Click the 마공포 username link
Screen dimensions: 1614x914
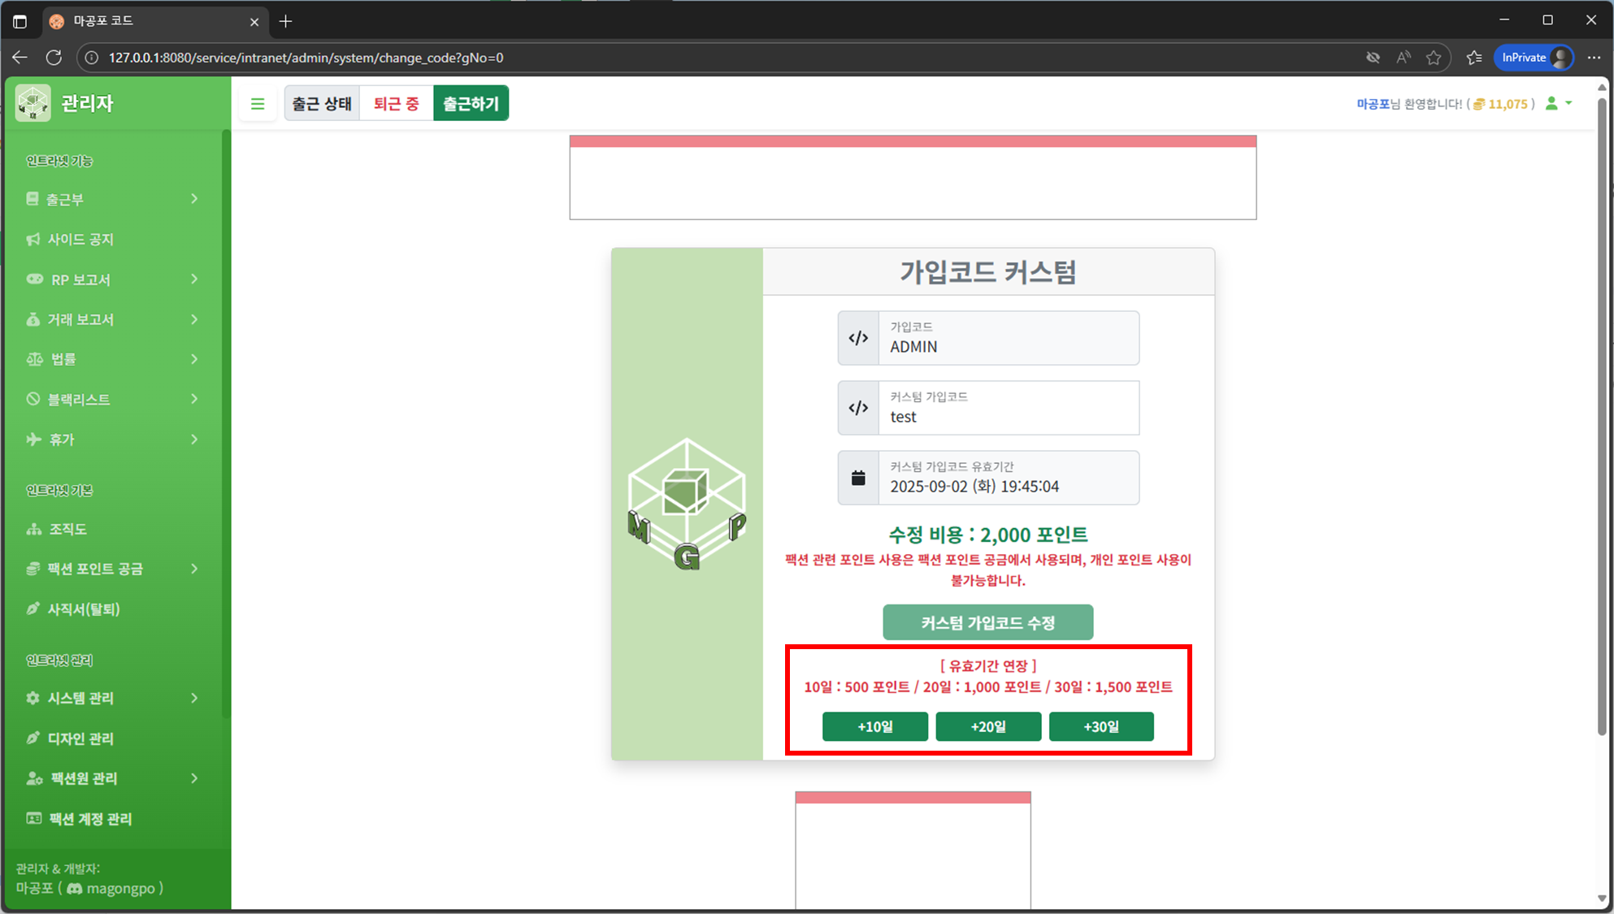pos(1373,104)
